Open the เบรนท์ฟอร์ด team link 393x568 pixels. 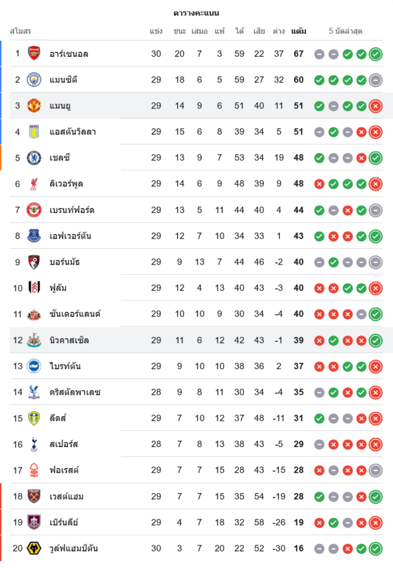[72, 210]
